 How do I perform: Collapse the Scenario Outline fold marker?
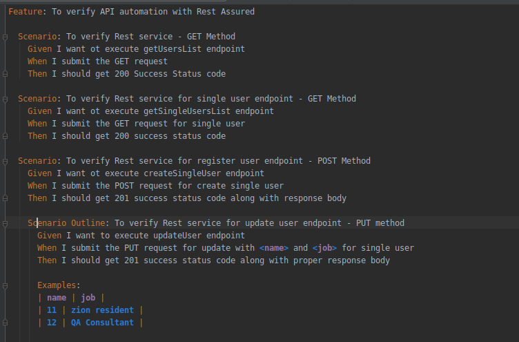tap(5, 223)
